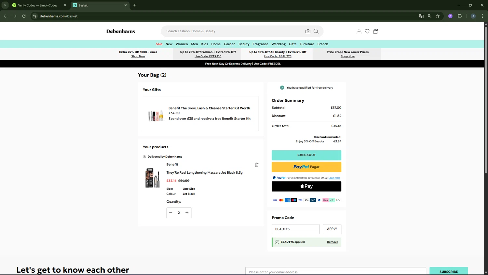Click Shop Now under Price Drop

pyautogui.click(x=348, y=56)
